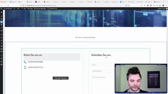This screenshot has width=168, height=94.
Task: Open the envelope Contact icon in sidebar
Action: [1, 31]
